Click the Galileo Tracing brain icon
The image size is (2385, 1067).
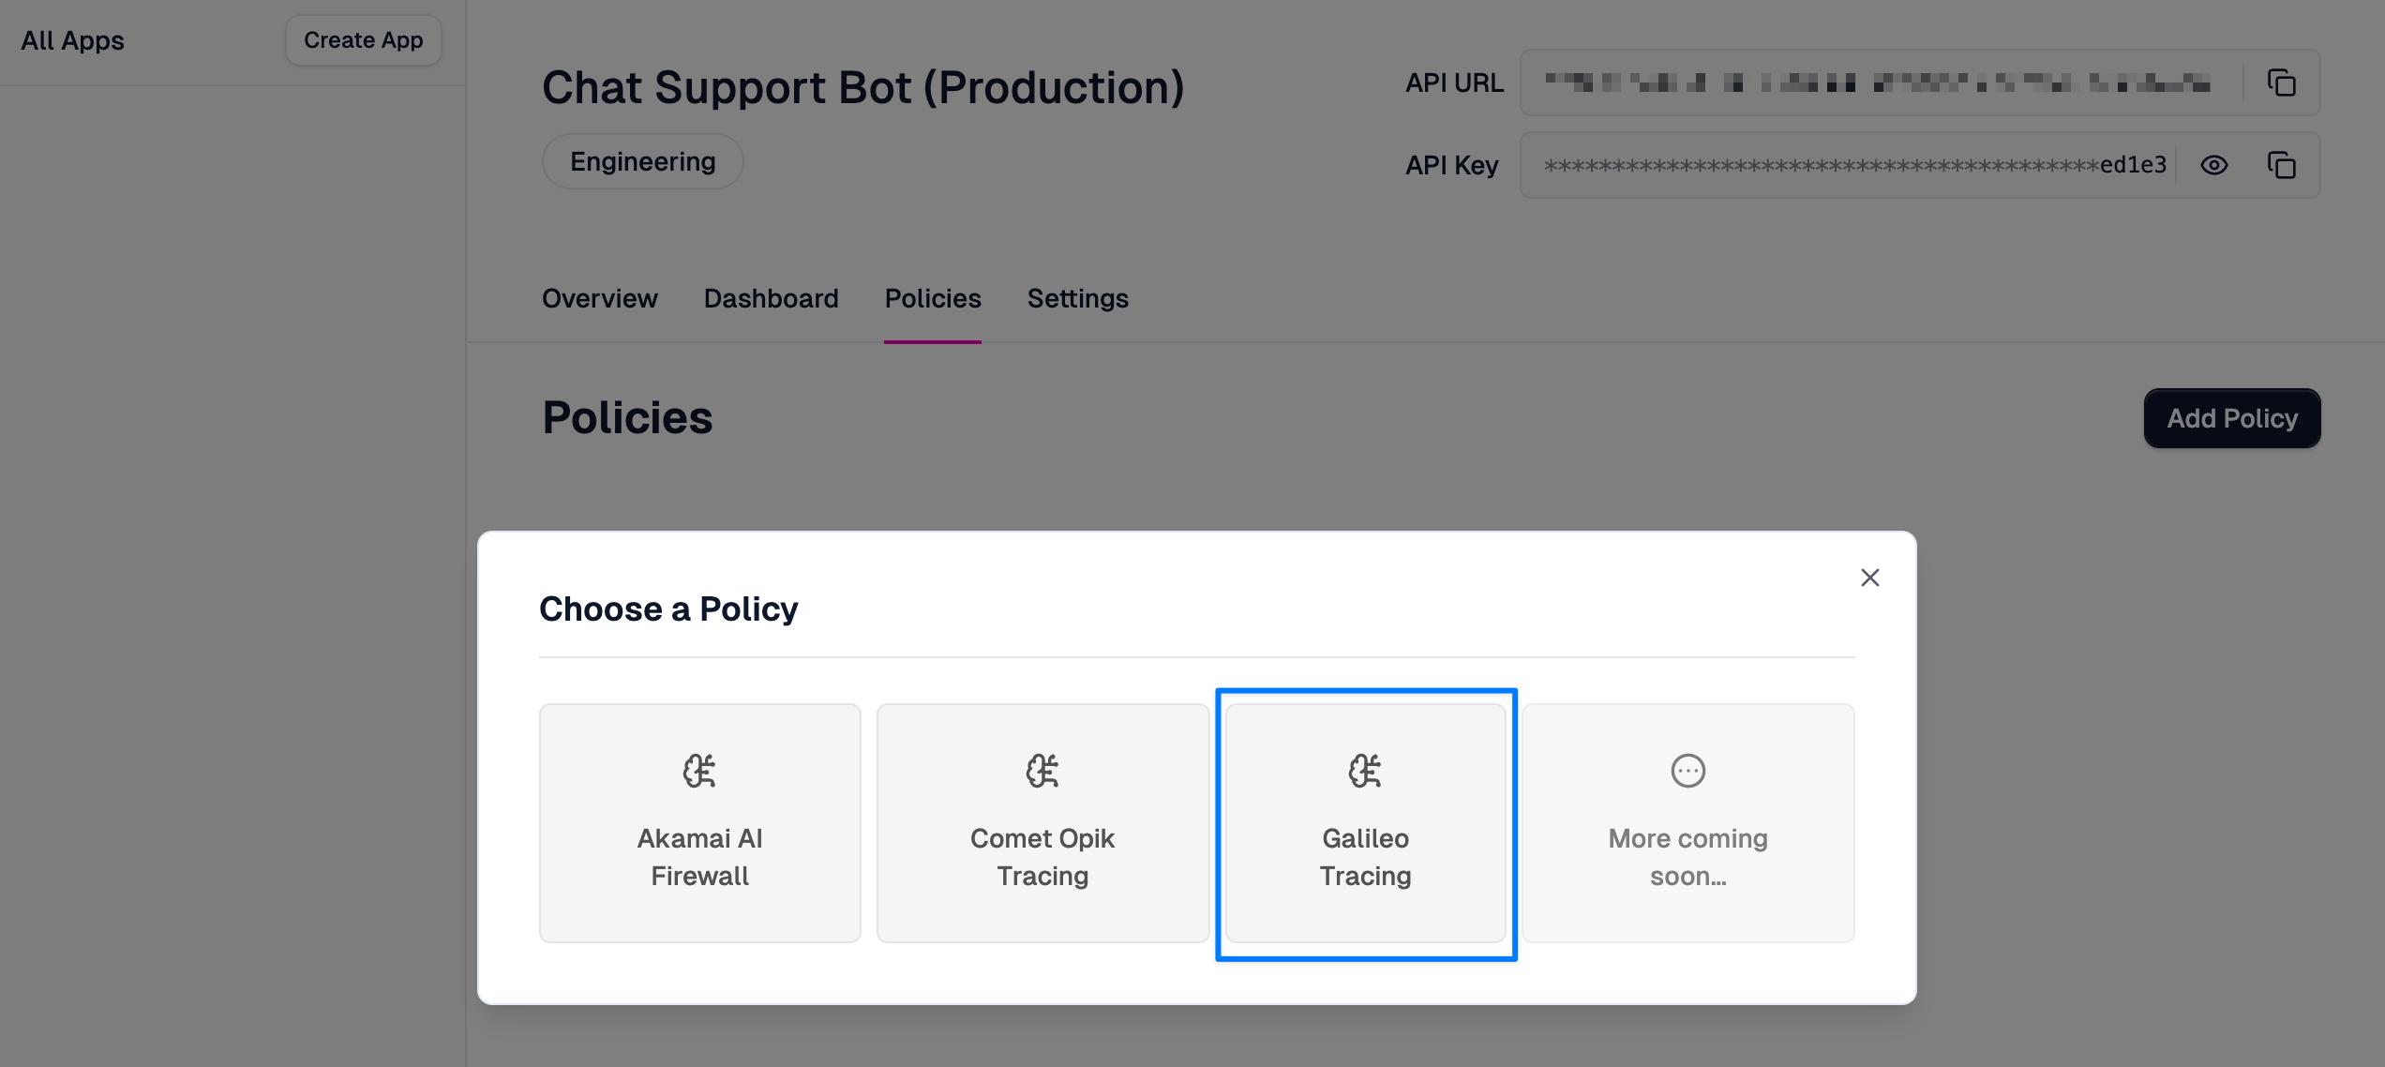(x=1365, y=770)
